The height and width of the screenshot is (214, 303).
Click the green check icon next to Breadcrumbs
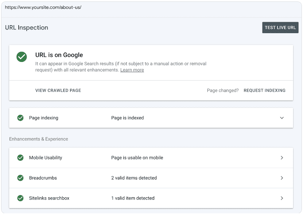20,178
